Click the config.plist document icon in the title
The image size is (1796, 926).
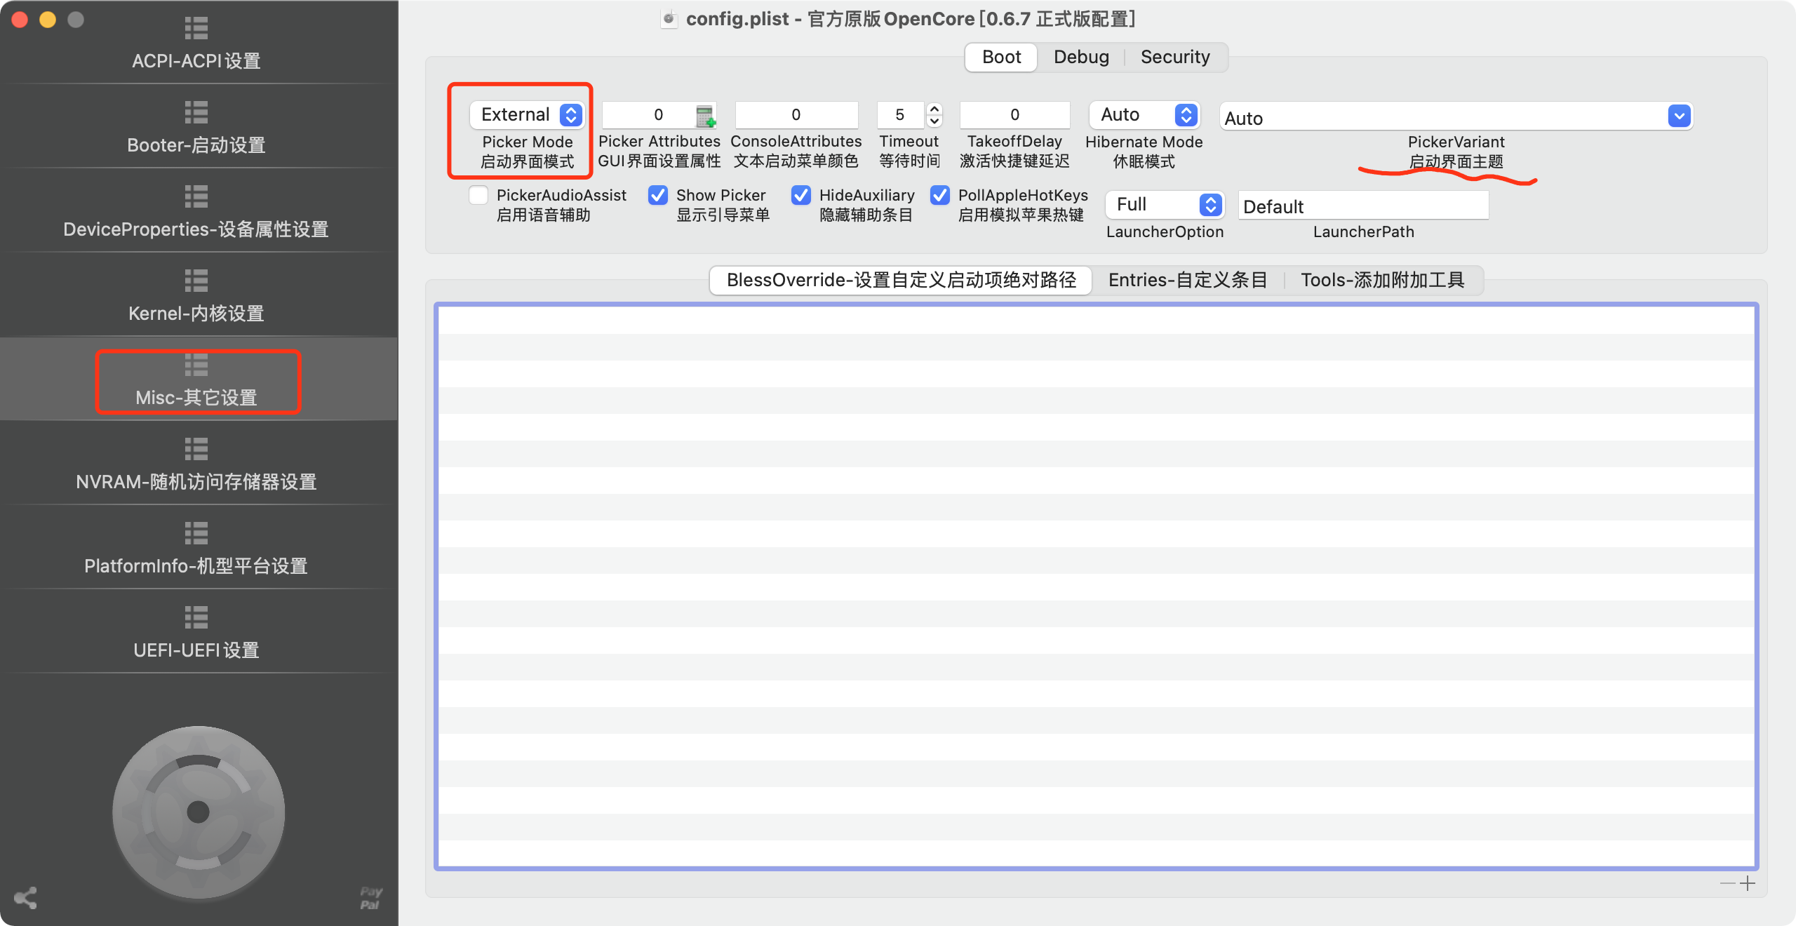(x=669, y=19)
